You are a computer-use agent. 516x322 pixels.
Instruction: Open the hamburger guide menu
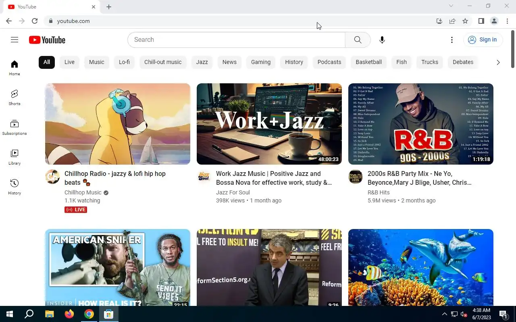15,39
